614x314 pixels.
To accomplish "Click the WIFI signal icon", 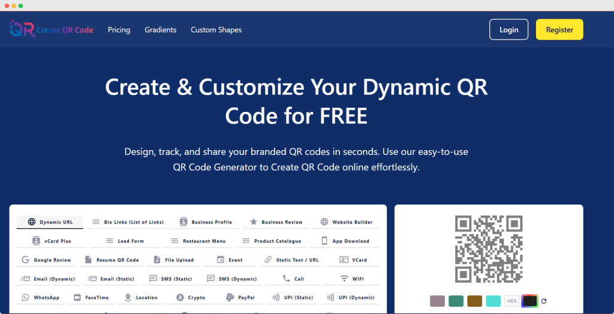I will [x=344, y=279].
